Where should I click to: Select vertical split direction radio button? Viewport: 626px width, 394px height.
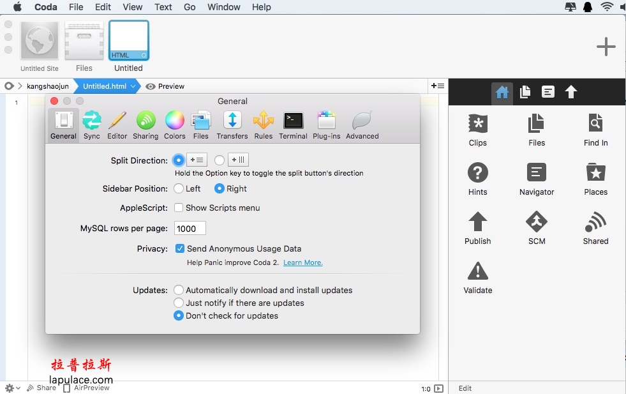[219, 160]
